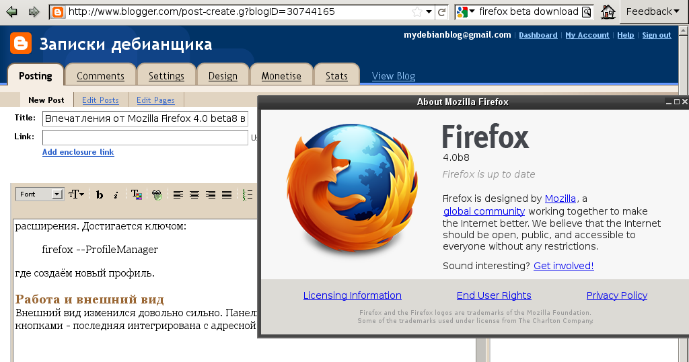Screen dimensions: 689x362
Task: Switch to the Settings tab
Action: click(166, 75)
